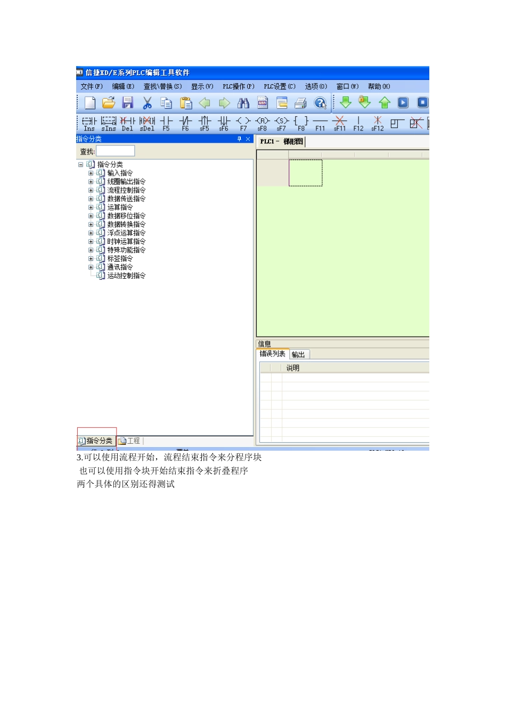
Task: Open the 文件(F) menu
Action: coord(92,86)
